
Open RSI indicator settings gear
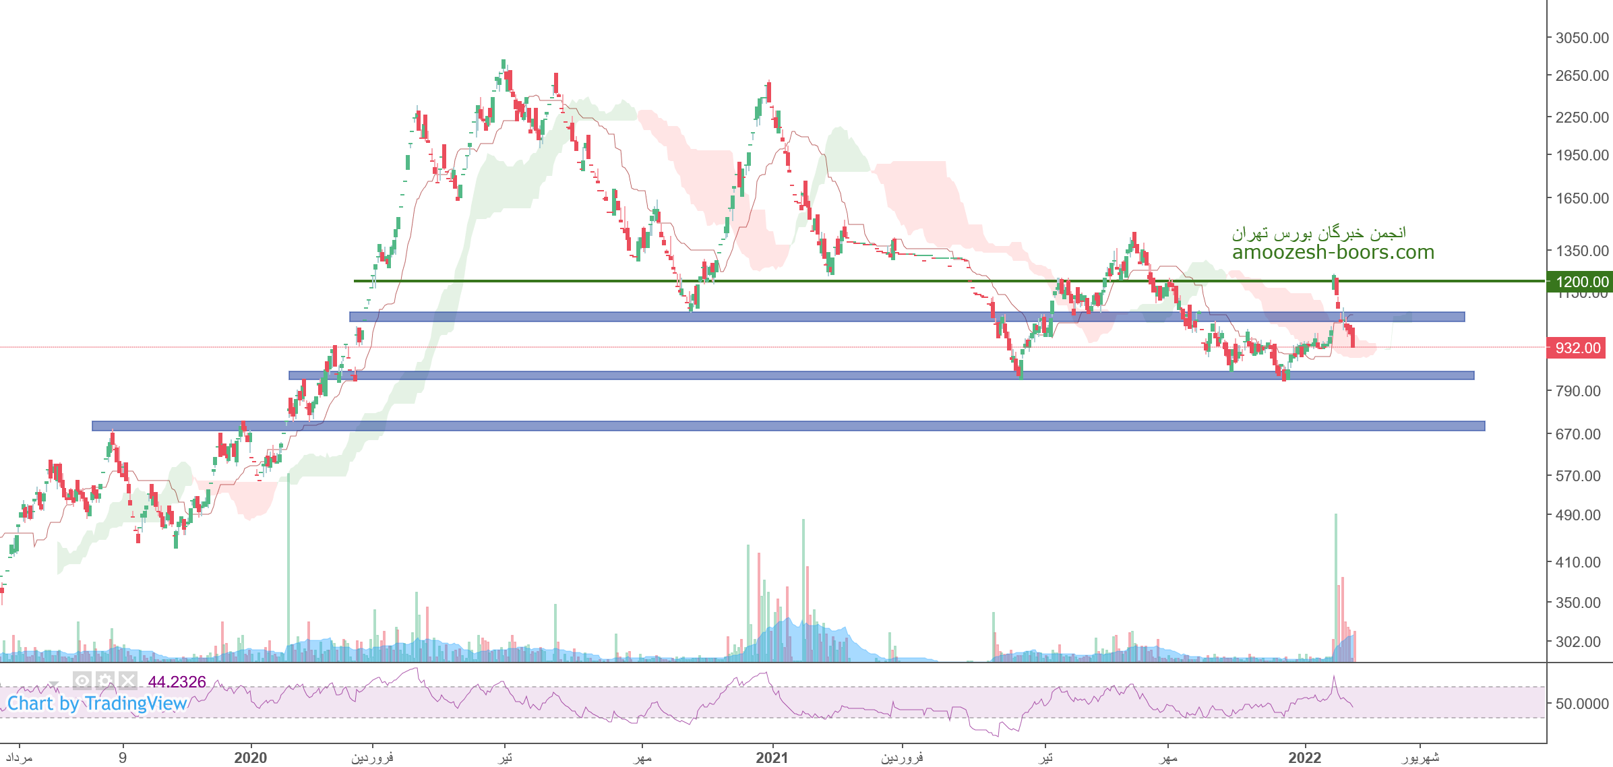coord(104,681)
